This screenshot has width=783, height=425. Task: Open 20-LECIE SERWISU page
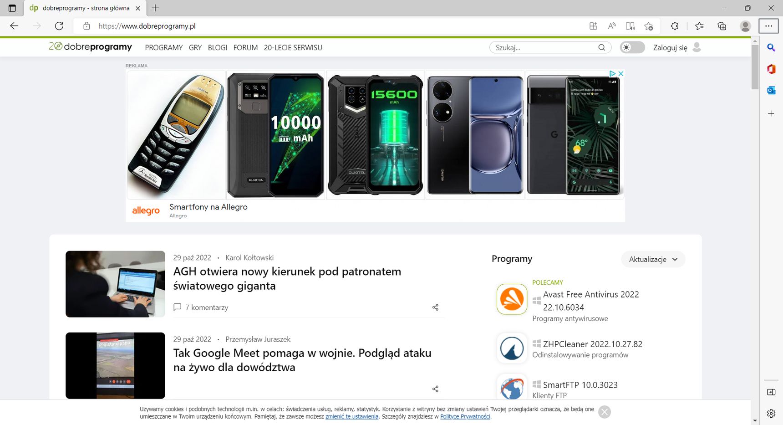pos(293,47)
